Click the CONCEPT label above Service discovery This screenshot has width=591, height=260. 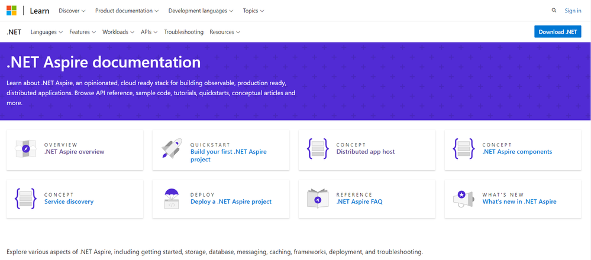59,194
